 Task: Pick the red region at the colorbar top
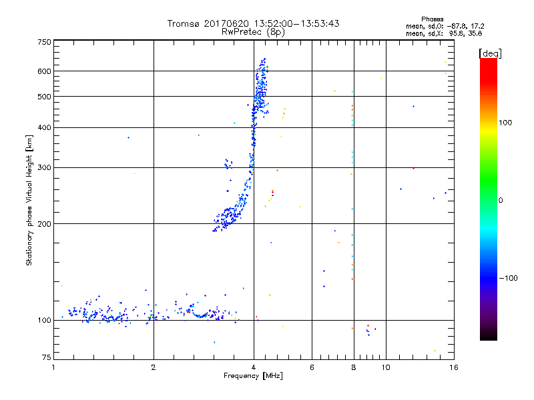tap(488, 67)
